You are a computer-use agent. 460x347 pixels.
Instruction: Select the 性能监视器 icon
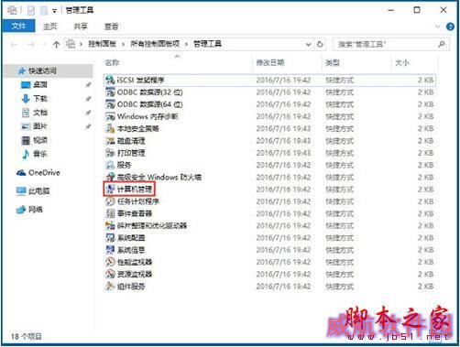tap(110, 262)
